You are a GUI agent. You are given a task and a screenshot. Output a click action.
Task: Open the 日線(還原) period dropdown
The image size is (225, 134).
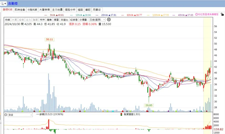97,20
